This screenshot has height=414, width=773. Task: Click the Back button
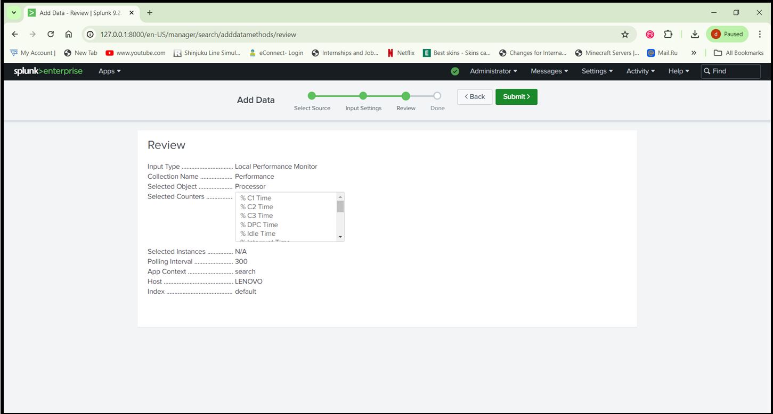click(474, 97)
